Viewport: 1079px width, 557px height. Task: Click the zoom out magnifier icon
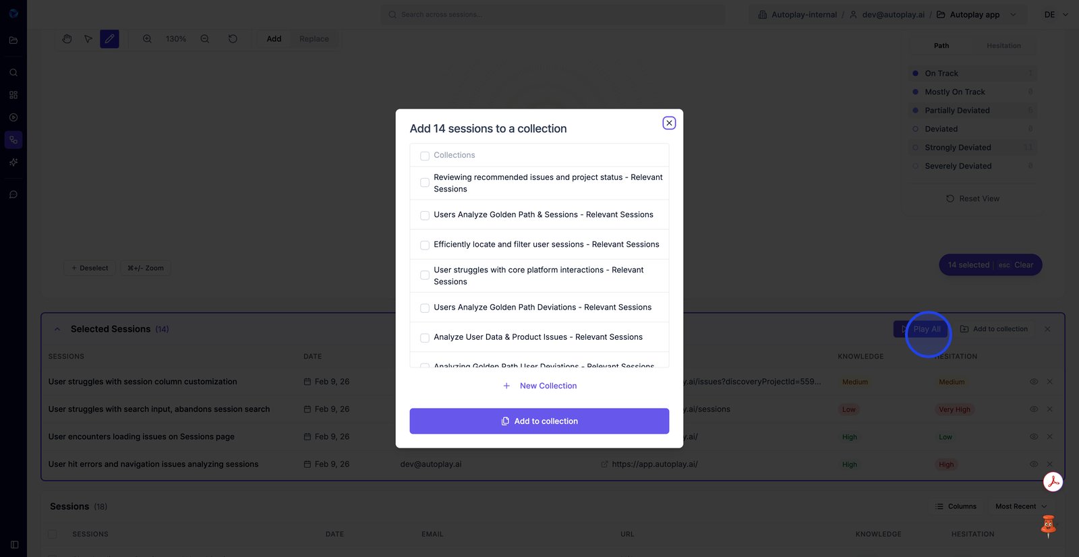tap(205, 39)
